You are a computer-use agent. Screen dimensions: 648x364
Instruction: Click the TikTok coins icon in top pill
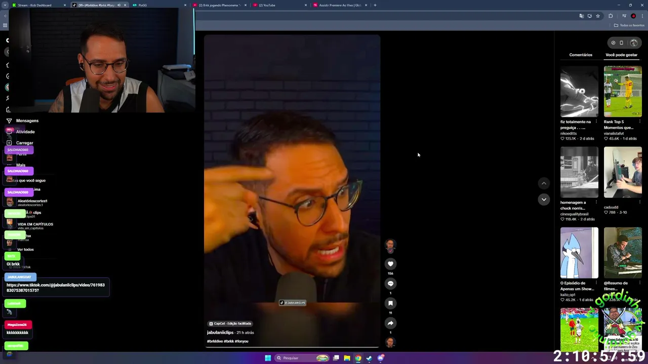tap(613, 43)
